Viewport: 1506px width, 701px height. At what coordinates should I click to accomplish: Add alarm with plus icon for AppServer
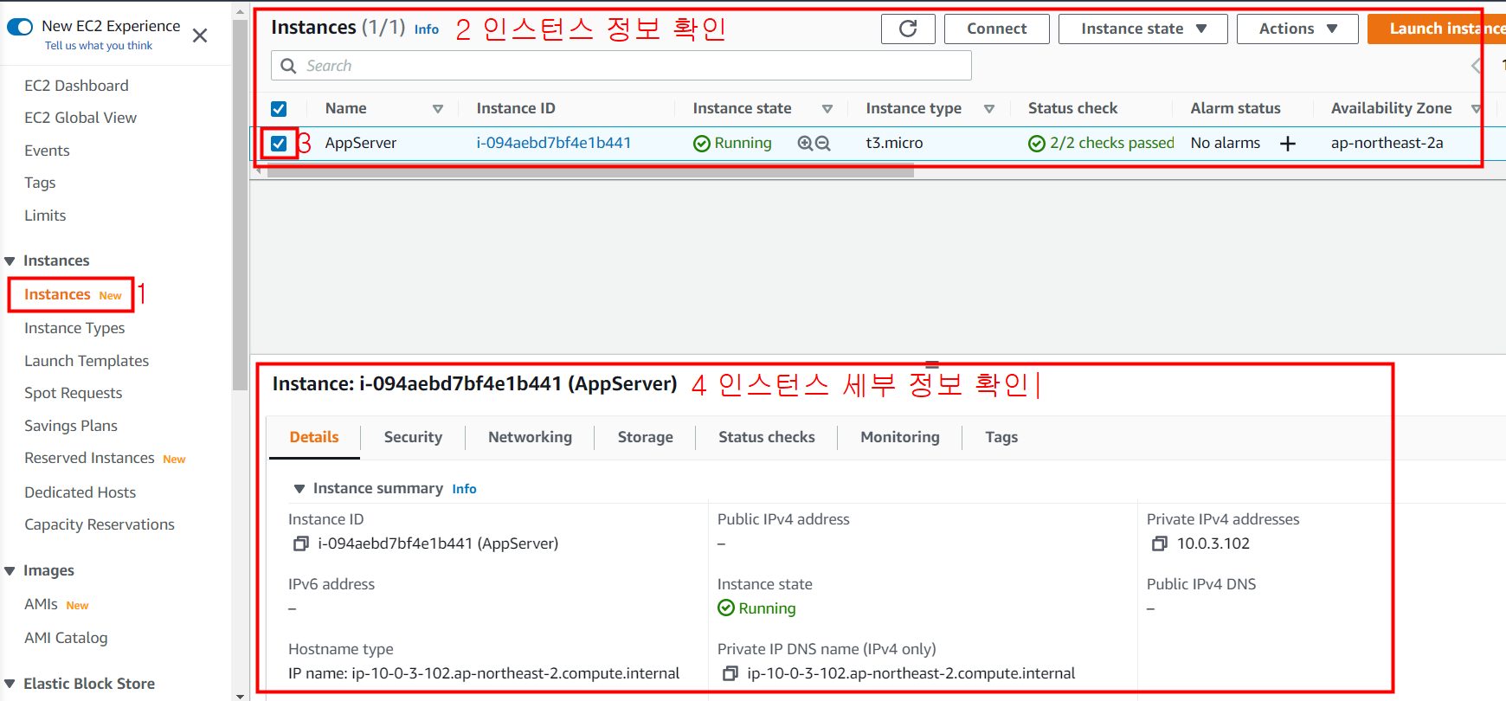click(1288, 144)
